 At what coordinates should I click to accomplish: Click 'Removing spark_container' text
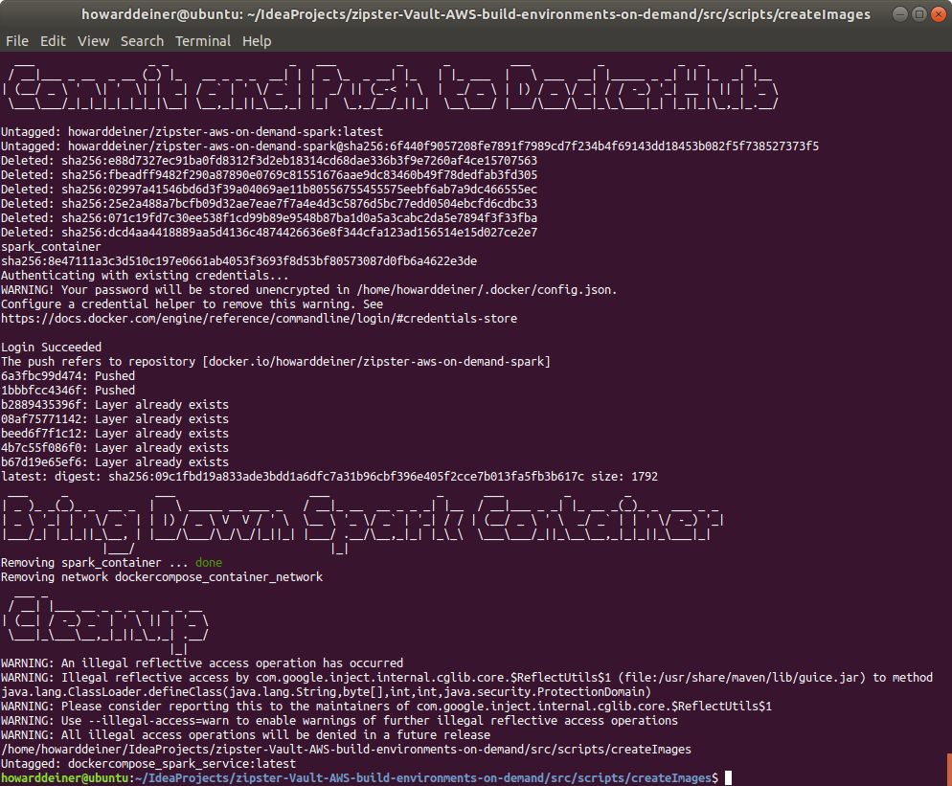pos(81,563)
